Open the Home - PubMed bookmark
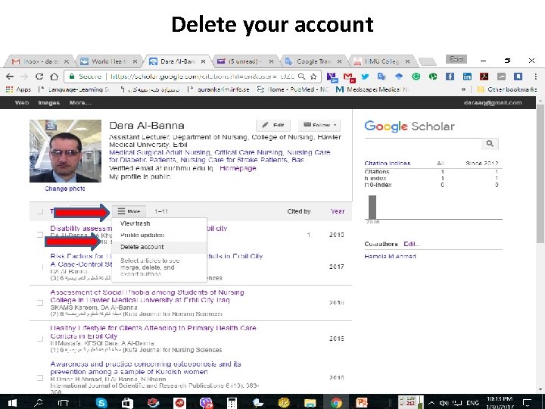Viewport: 545px width, 409px height. pos(293,89)
